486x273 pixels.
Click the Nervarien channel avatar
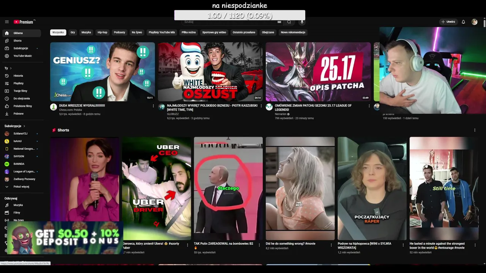click(269, 107)
